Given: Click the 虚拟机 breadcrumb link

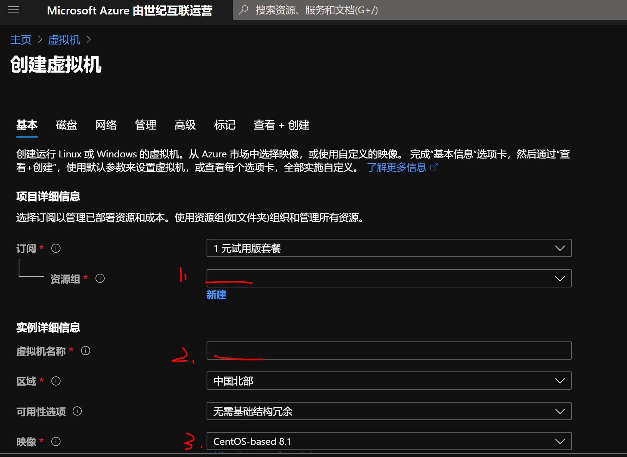Looking at the screenshot, I should [x=64, y=40].
